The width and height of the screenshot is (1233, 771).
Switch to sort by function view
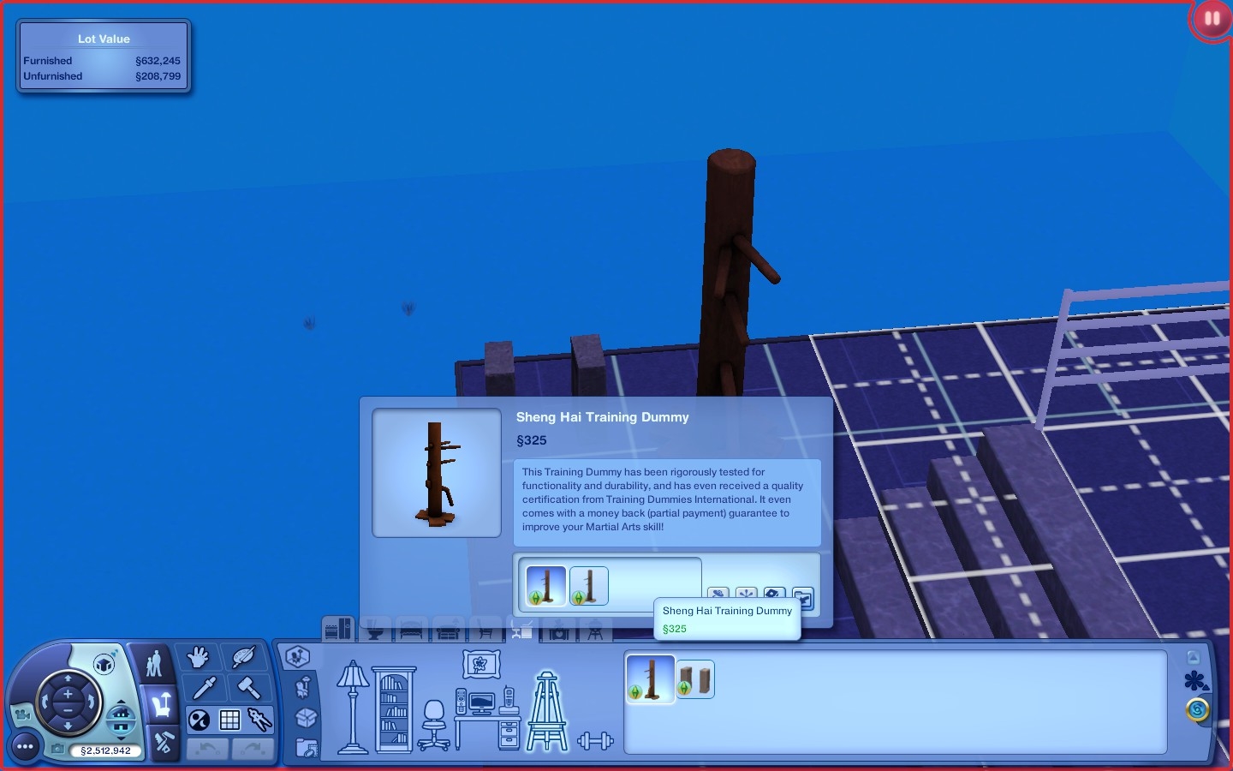[297, 657]
